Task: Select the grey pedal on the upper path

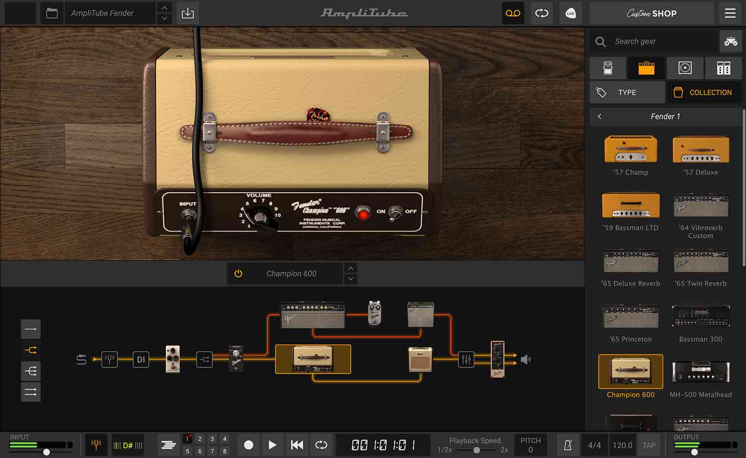Action: 375,313
